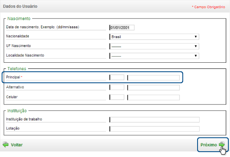
Task: Click the Telefones section legend
Action: pyautogui.click(x=17, y=69)
